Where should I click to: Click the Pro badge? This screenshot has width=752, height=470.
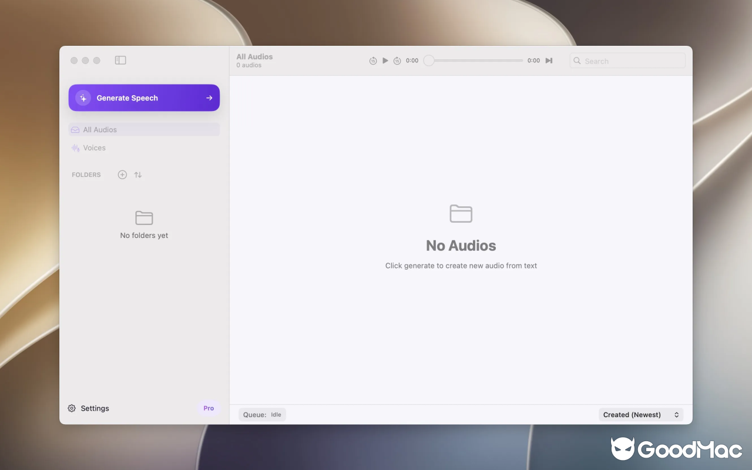point(209,408)
